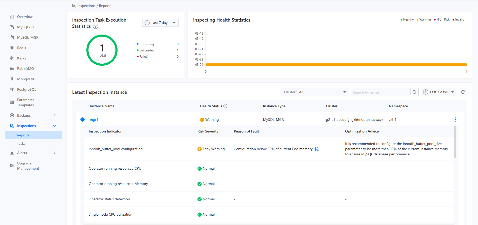
Task: Select the Tasks submenu item
Action: click(x=21, y=143)
